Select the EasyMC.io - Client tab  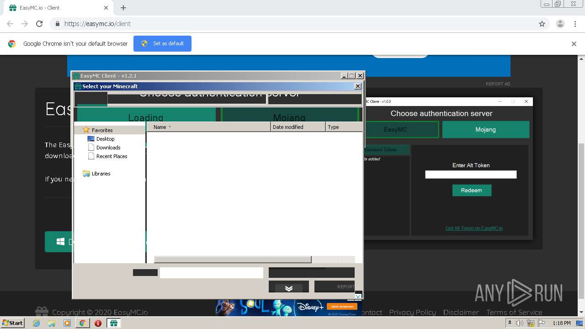(x=58, y=8)
